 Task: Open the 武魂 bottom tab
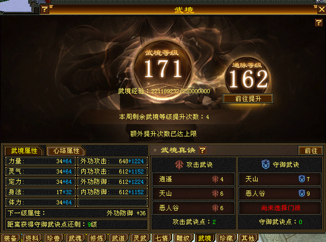click(x=75, y=238)
